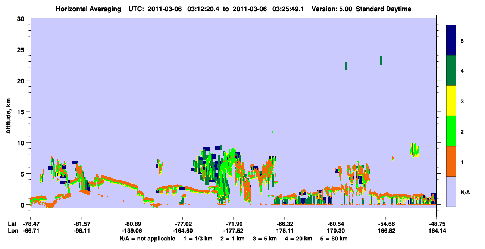Click 'Standard Daytime' in the title
This screenshot has width=485, height=249.
(x=384, y=9)
